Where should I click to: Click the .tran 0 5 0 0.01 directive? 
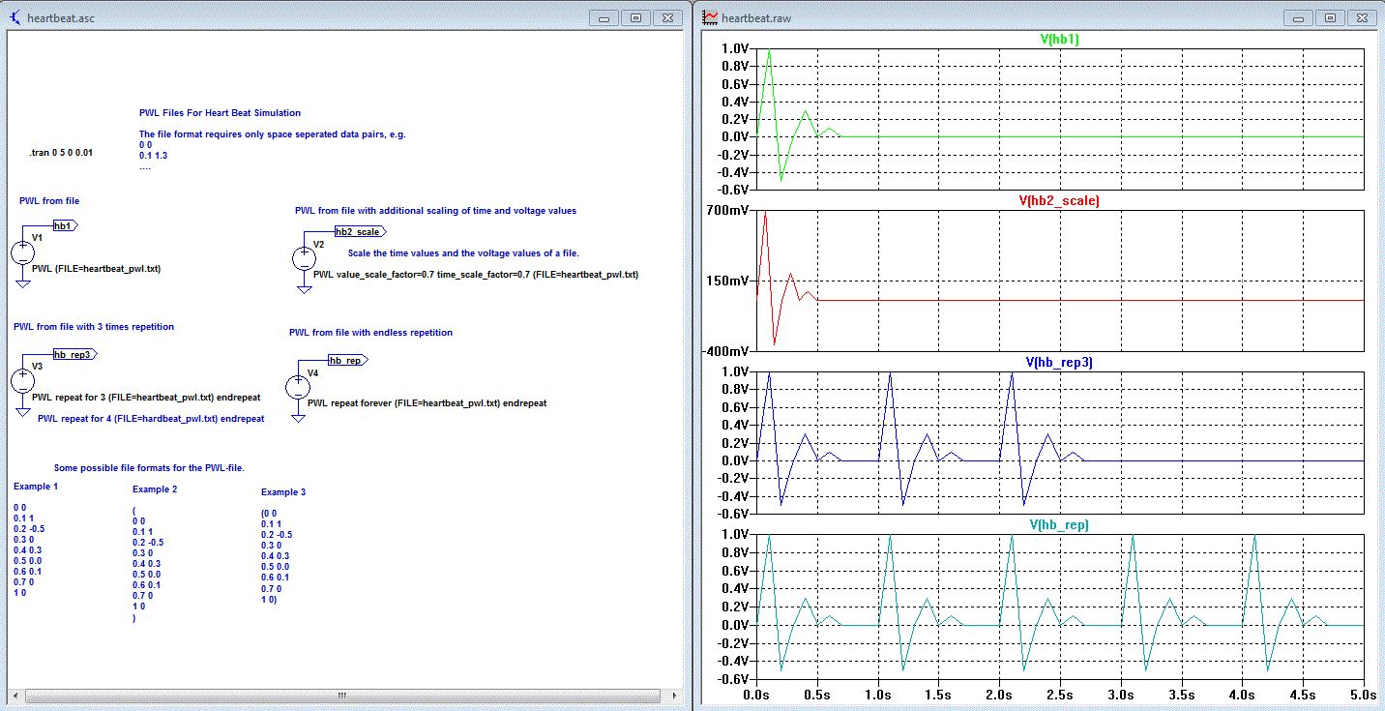(x=62, y=154)
